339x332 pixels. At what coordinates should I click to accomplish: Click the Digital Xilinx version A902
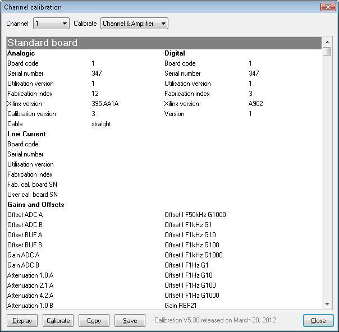tap(255, 104)
